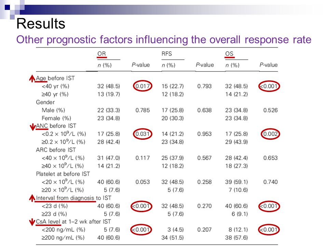Click the P-value '0.793' cell

[204, 86]
